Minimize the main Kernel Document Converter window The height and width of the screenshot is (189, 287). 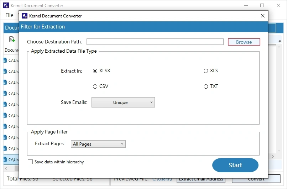point(246,5)
